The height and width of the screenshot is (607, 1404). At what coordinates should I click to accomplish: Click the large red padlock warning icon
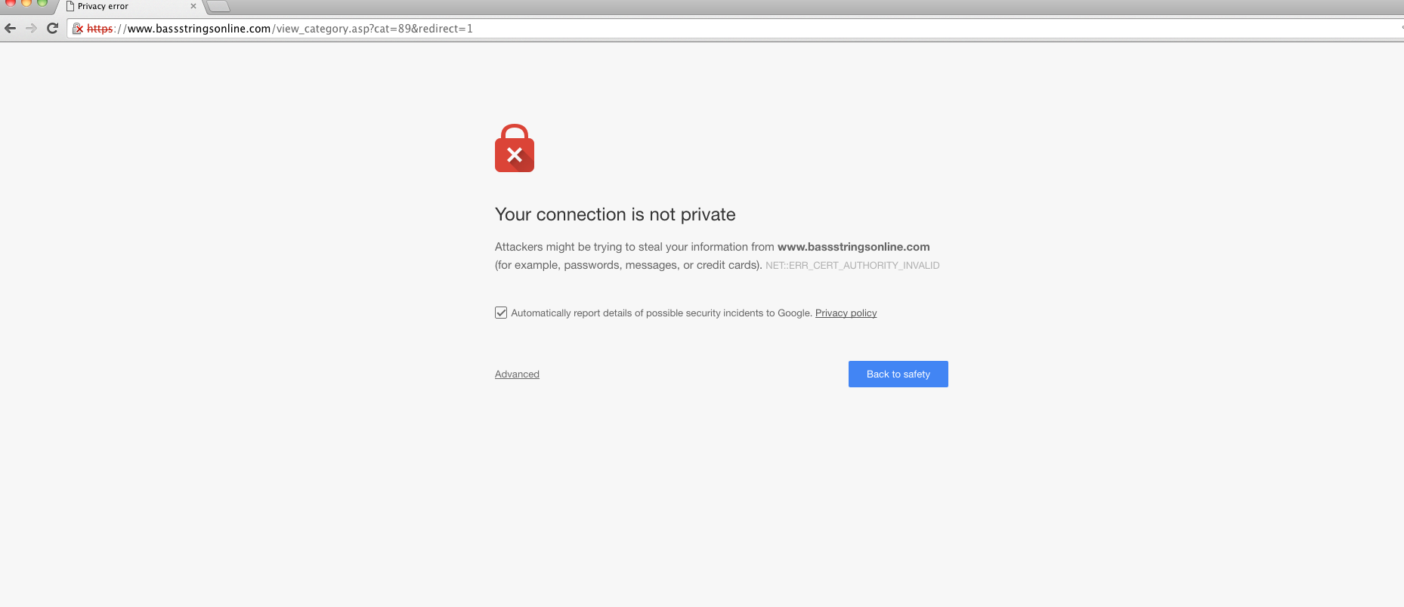(515, 148)
